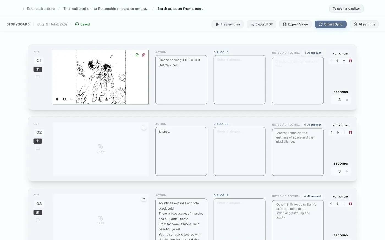This screenshot has width=385, height=240.
Task: Click the empty C2 dialogue field
Action: 240,151
